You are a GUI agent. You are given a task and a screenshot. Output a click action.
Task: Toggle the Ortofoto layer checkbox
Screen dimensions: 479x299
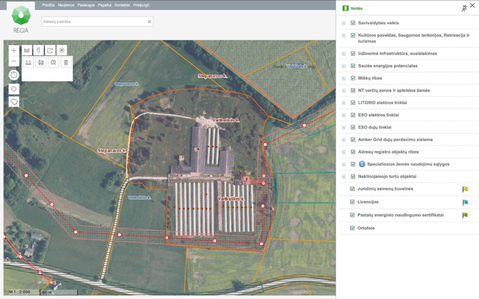(x=352, y=228)
